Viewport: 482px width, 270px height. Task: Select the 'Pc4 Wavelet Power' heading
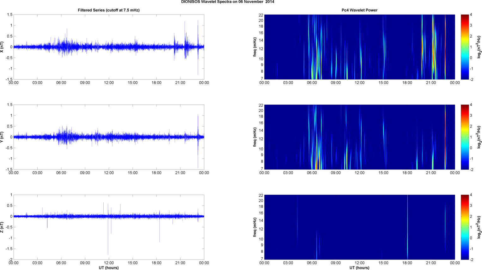coord(359,10)
